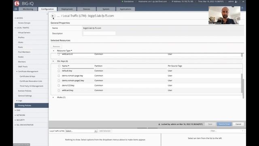Click the F5 logo

coord(17,3)
